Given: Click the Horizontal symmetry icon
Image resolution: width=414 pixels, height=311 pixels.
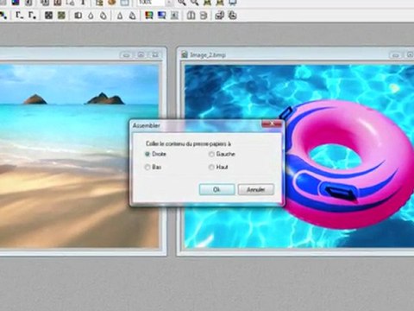Looking at the screenshot, I should pyautogui.click(x=191, y=16).
